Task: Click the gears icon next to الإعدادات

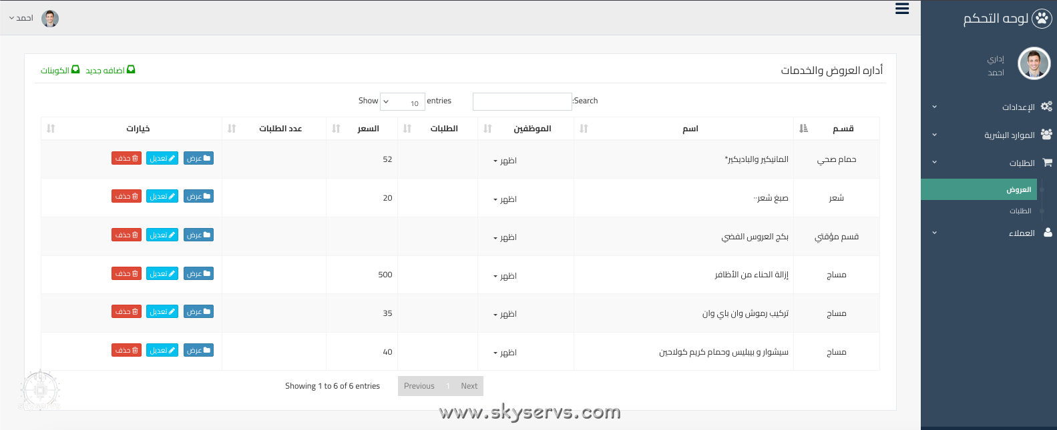Action: click(x=1046, y=107)
